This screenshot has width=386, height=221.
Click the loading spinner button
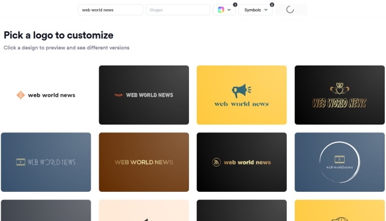tap(291, 10)
